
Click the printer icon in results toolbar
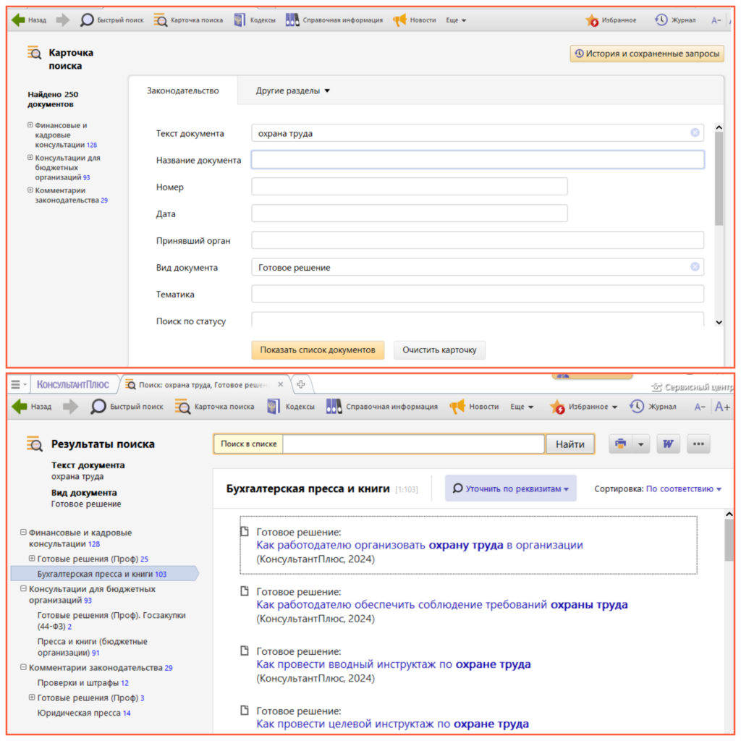(620, 444)
